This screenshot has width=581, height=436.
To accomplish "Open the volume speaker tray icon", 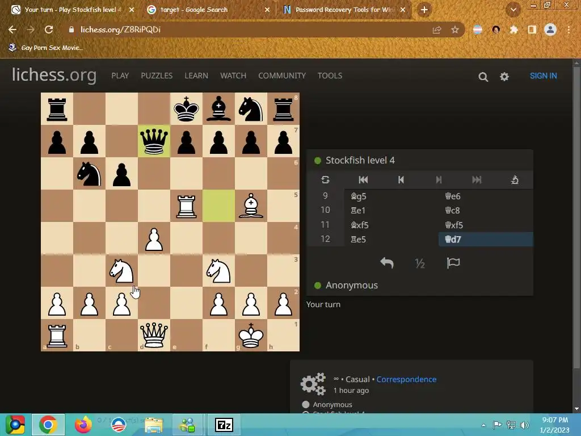I will click(524, 425).
